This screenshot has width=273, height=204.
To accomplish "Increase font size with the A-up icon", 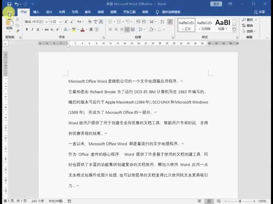I will tap(66, 22).
